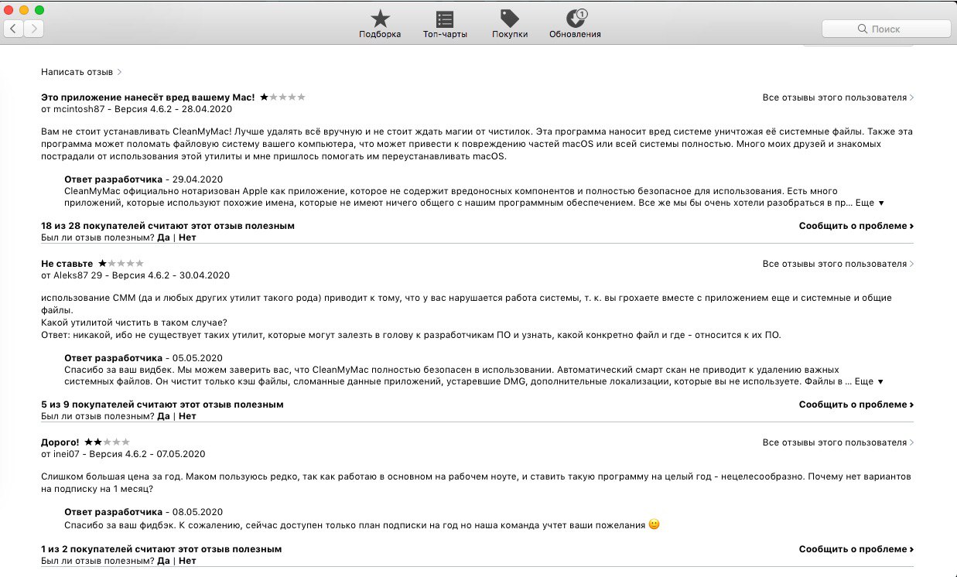This screenshot has width=957, height=577.
Task: Expand developer reply dated 29.04.2020 via Еще
Action: [x=870, y=203]
